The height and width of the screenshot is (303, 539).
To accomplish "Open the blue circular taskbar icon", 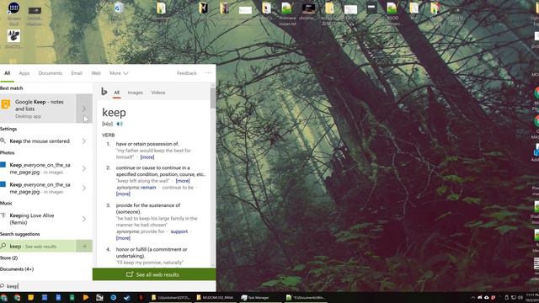I will tap(113, 297).
